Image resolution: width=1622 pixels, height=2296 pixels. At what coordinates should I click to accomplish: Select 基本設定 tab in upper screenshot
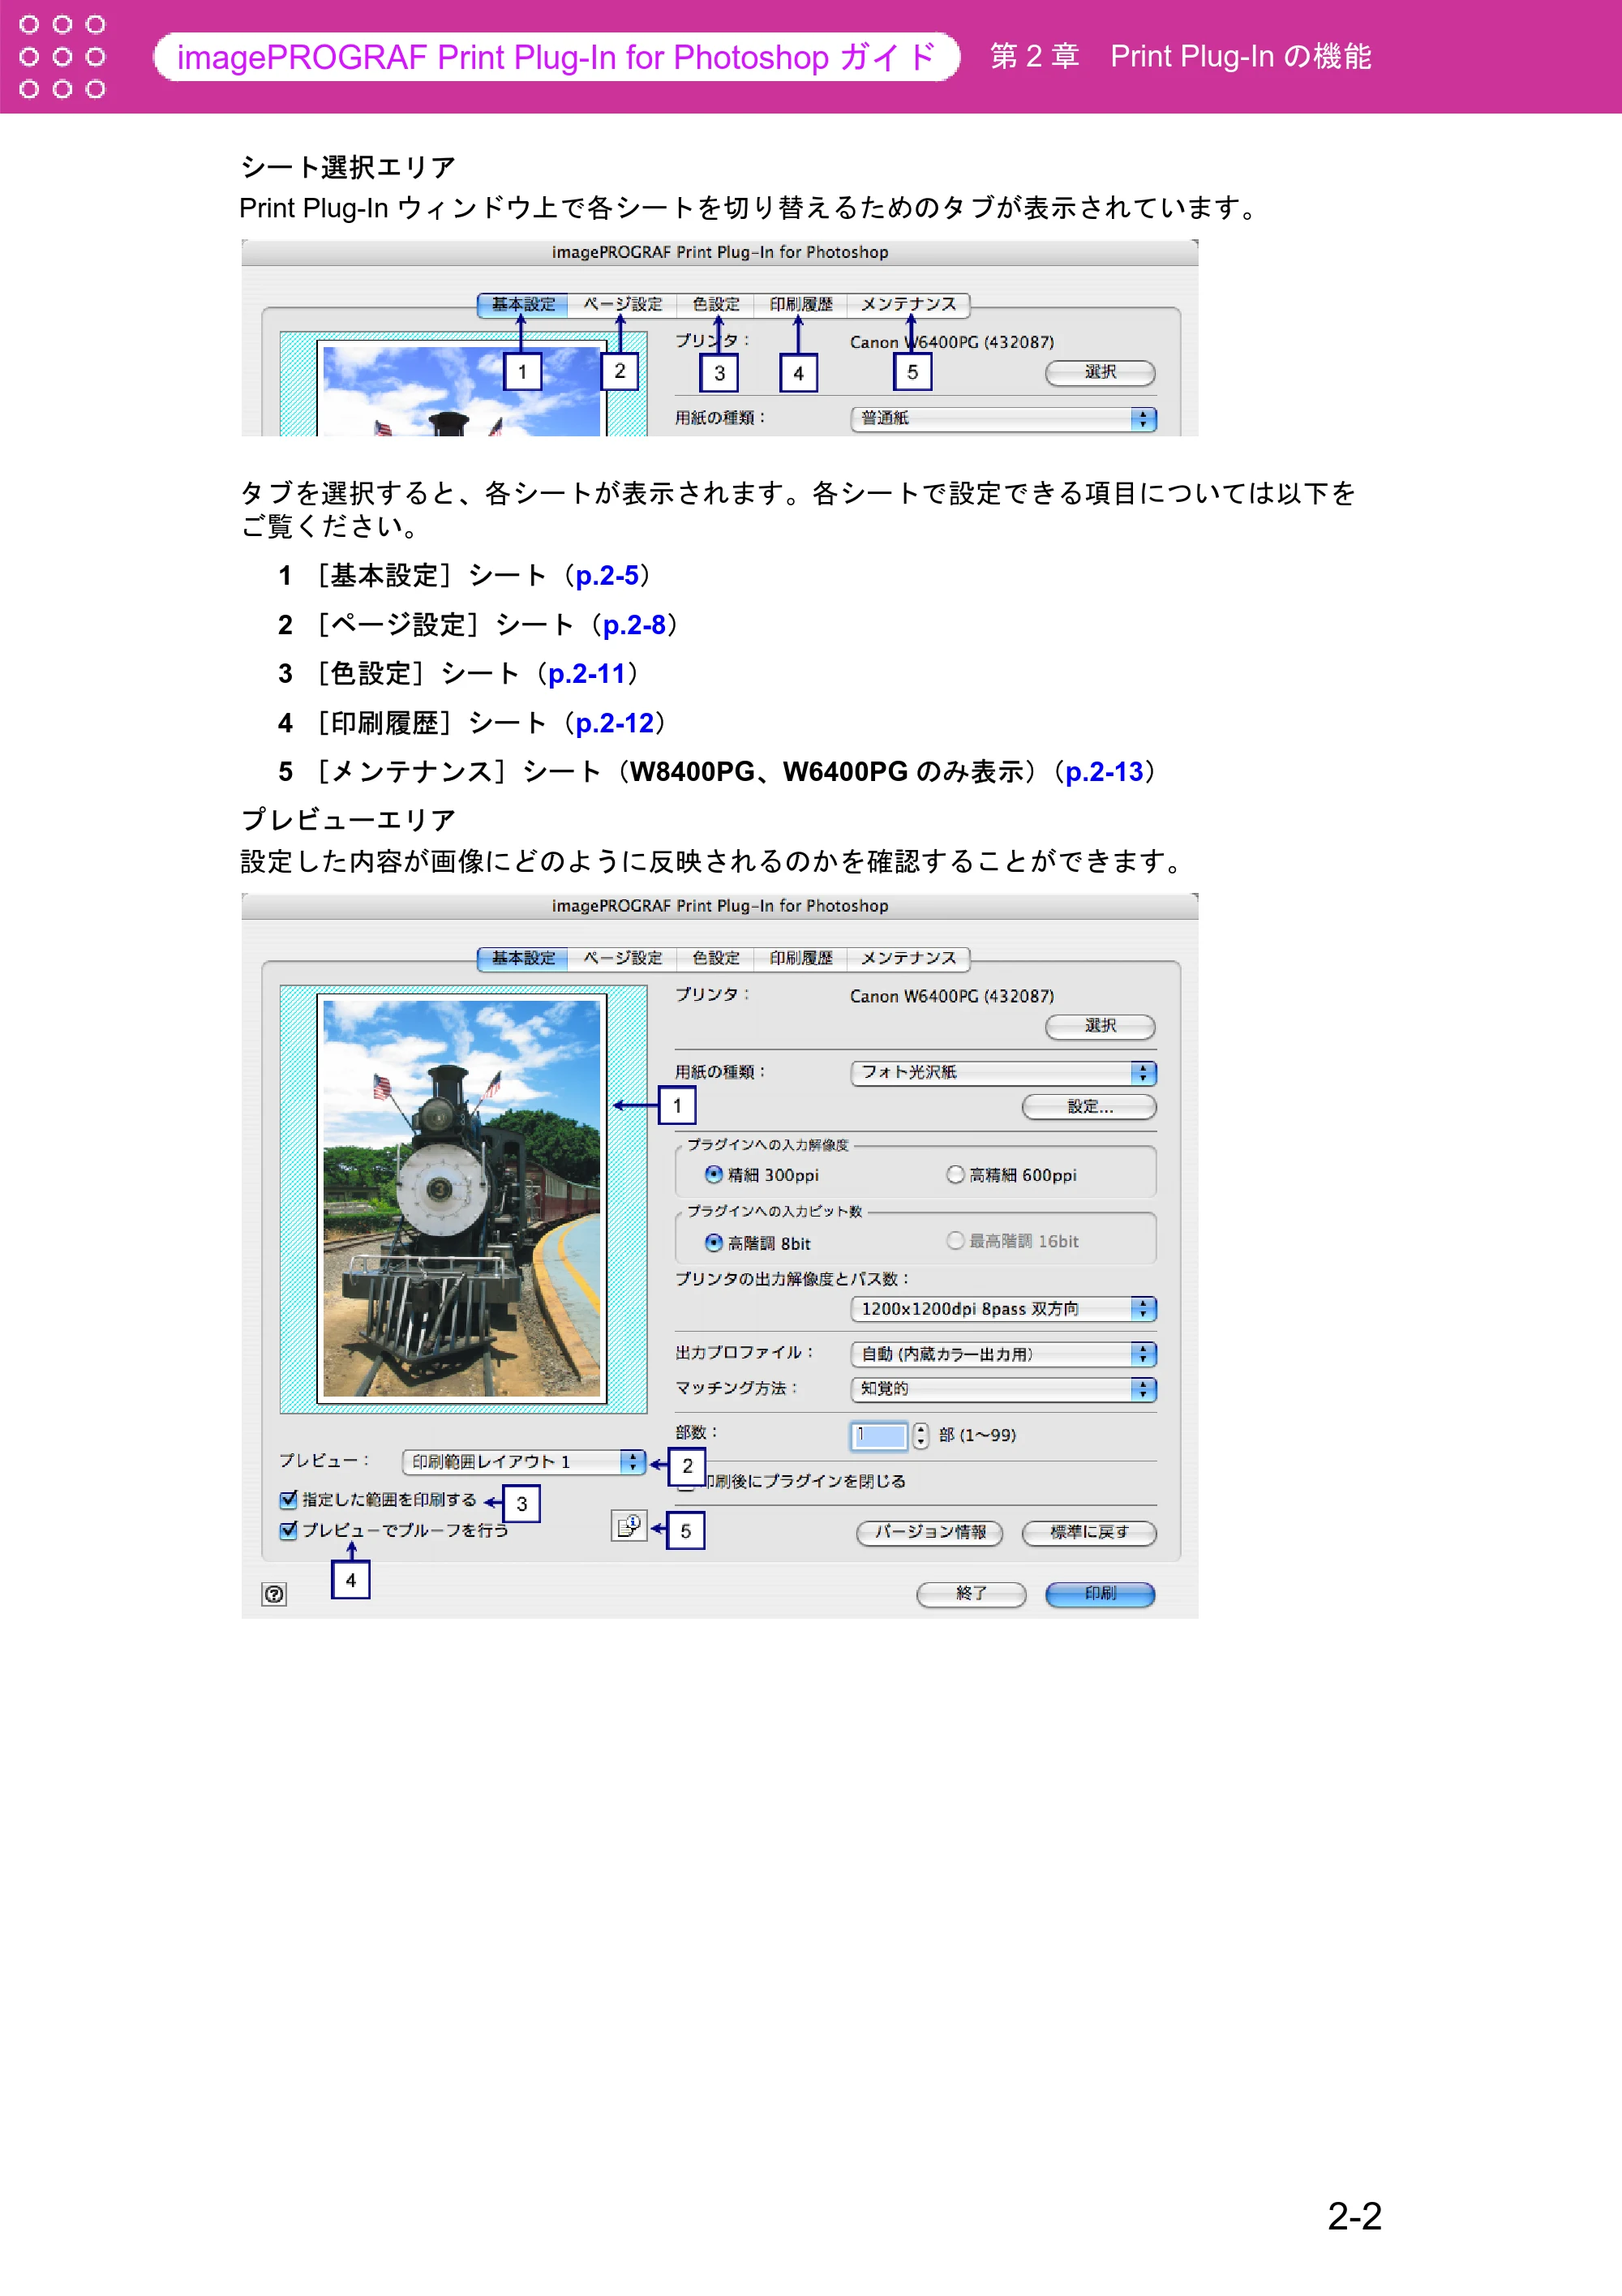click(523, 304)
